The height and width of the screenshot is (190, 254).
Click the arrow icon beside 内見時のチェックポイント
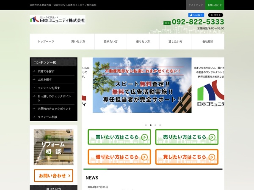[x=34, y=109]
